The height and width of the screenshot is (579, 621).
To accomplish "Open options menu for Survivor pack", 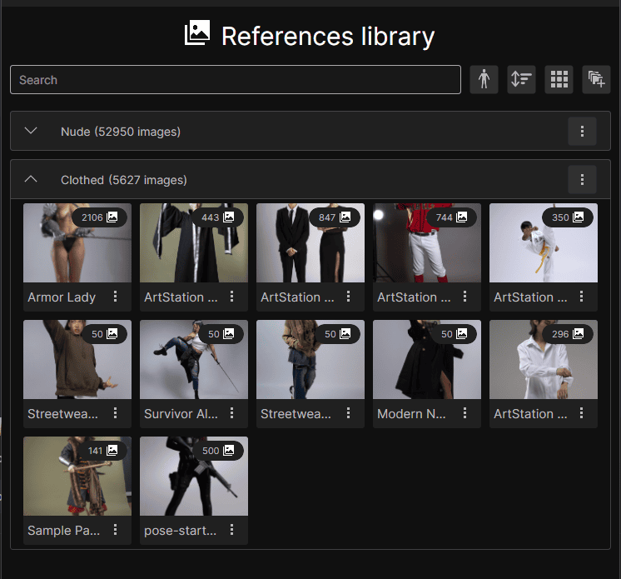I will click(232, 414).
